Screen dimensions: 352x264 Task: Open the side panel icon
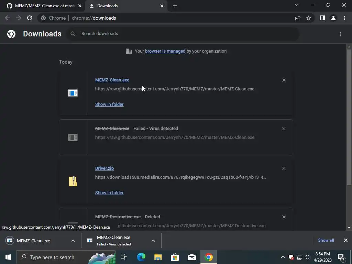(x=322, y=18)
